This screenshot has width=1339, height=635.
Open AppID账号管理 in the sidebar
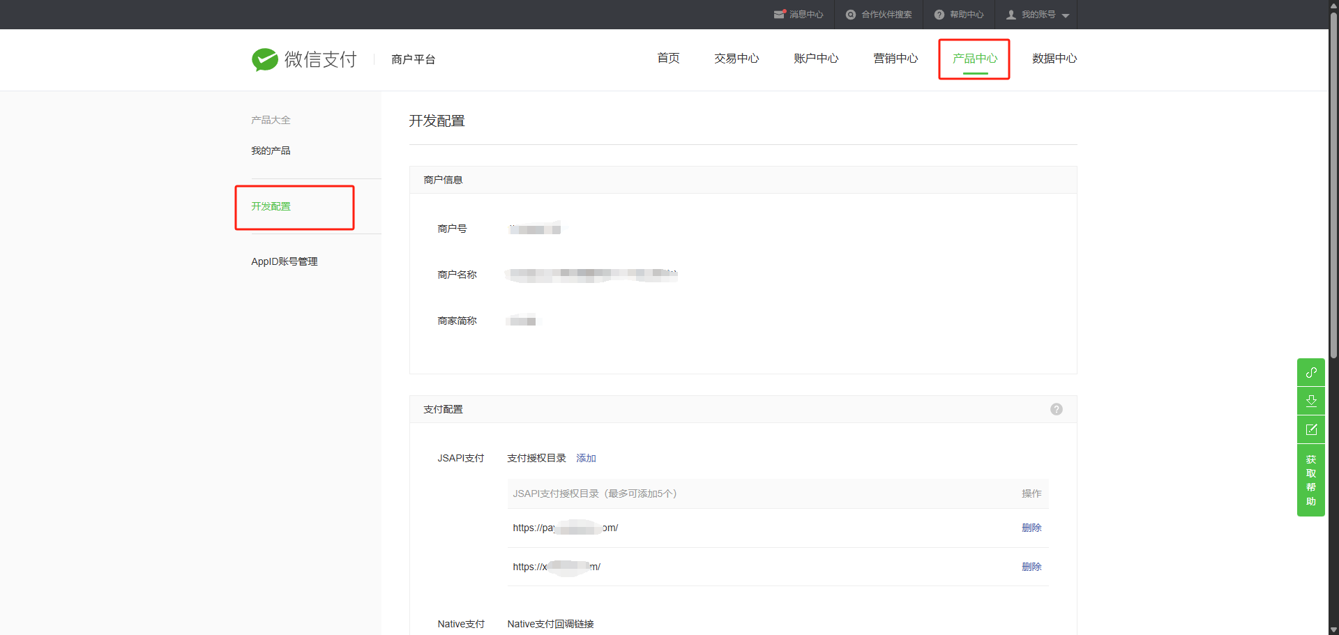click(284, 261)
